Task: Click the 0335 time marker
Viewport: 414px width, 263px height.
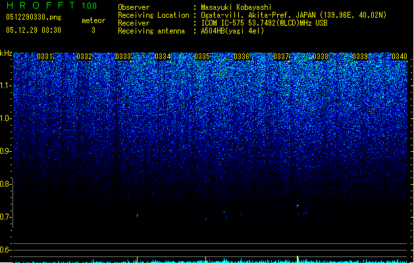Action: pos(202,57)
